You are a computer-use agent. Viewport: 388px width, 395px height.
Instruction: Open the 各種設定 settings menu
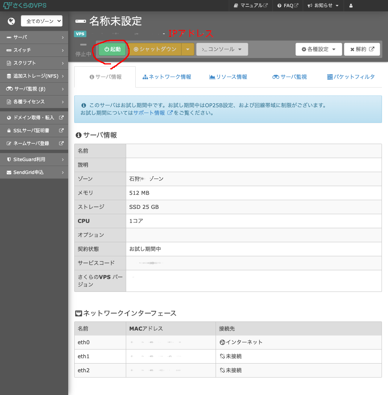pos(318,49)
